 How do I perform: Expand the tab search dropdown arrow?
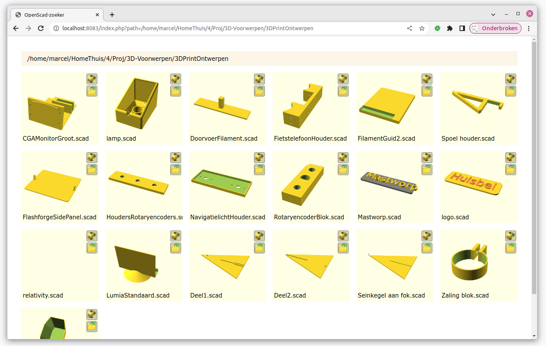tap(493, 14)
